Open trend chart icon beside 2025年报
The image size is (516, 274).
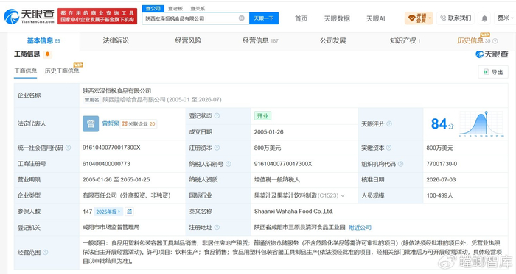[x=130, y=212]
